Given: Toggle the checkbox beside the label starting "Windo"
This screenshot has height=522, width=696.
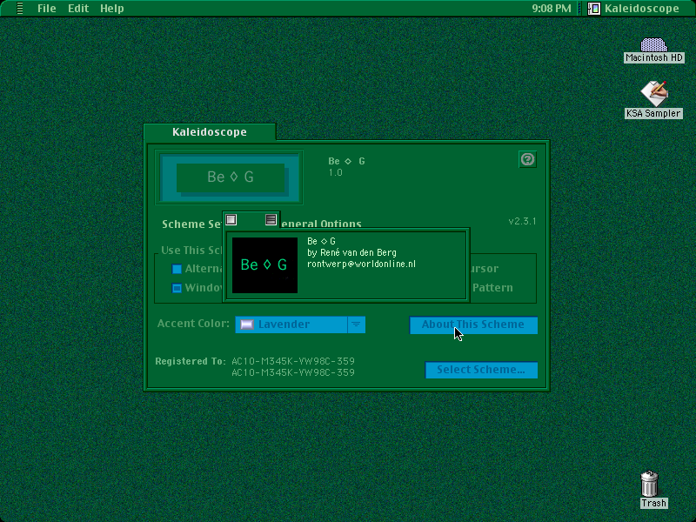Looking at the screenshot, I should 177,288.
